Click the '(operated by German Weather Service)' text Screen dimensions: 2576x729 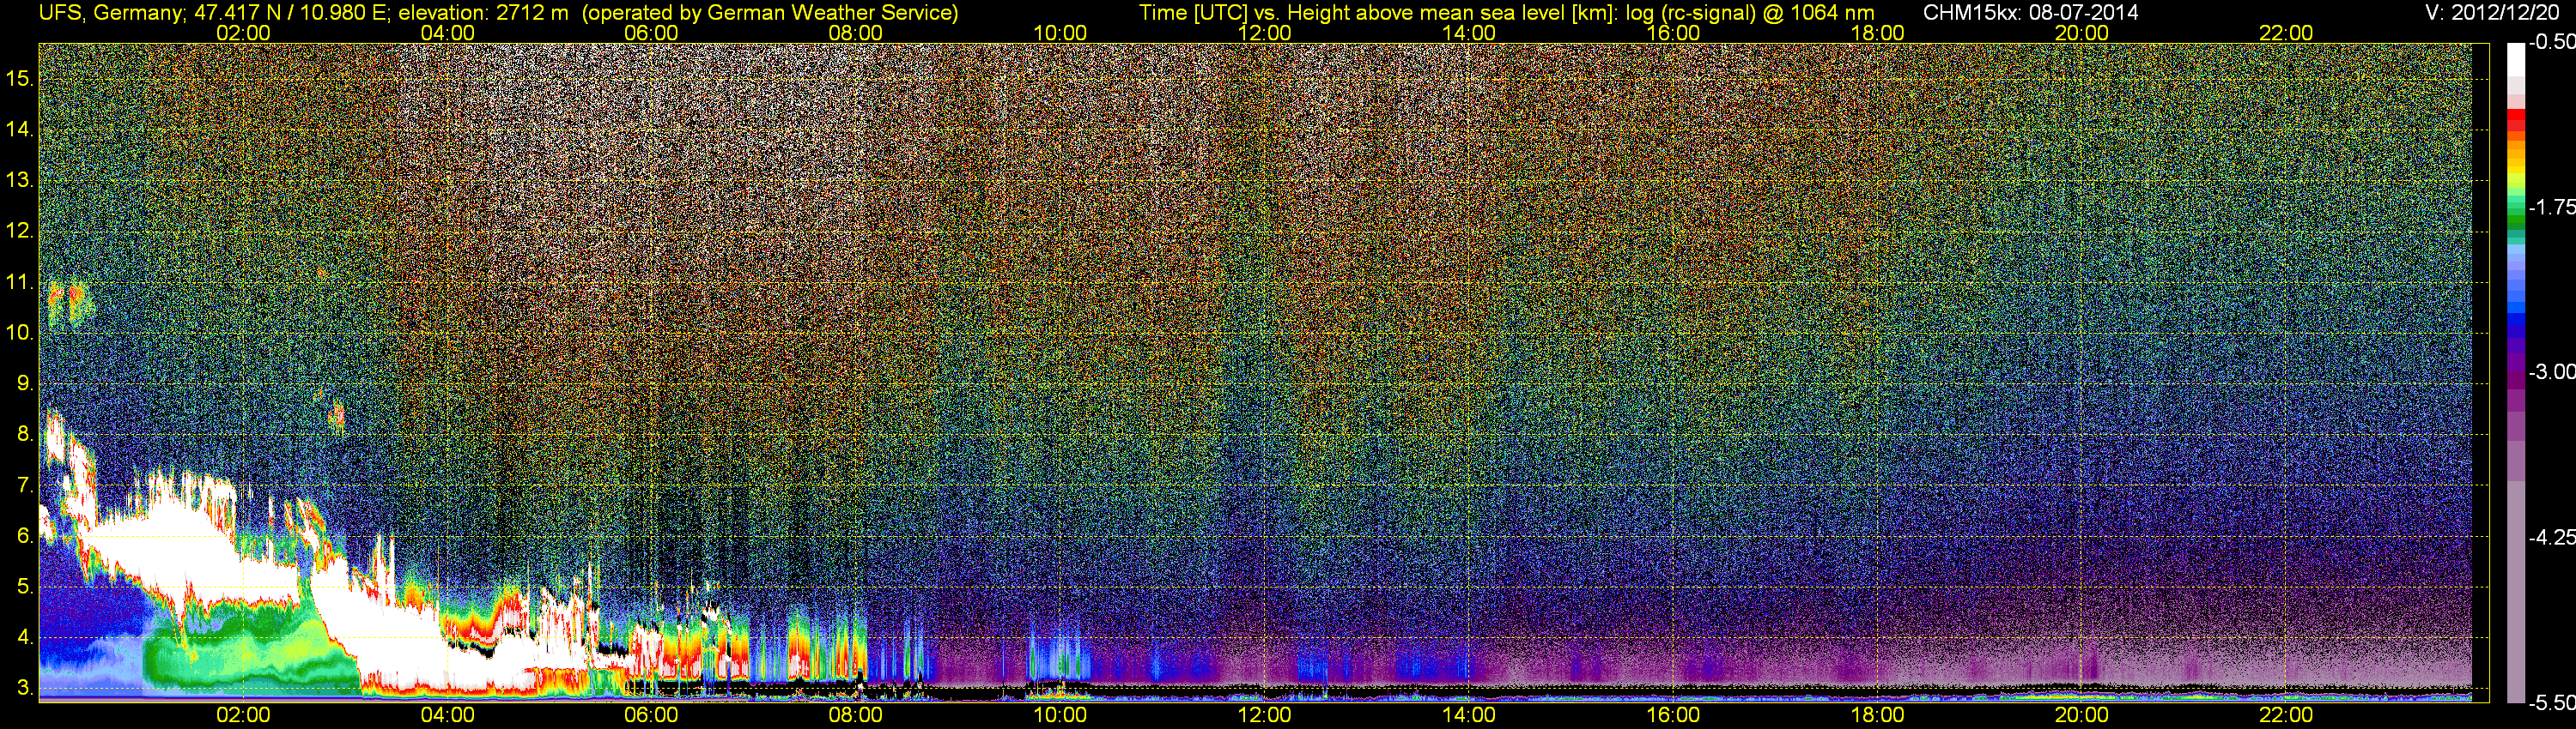pyautogui.click(x=770, y=13)
